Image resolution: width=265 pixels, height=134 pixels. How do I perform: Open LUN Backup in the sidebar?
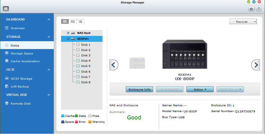pos(20,86)
